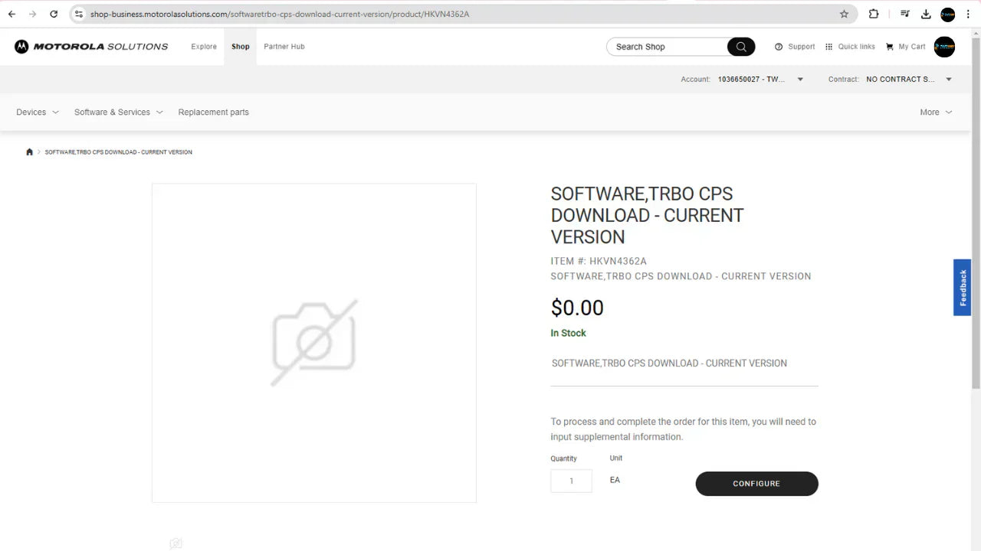The image size is (981, 551).
Task: Open the user profile avatar
Action: click(944, 47)
